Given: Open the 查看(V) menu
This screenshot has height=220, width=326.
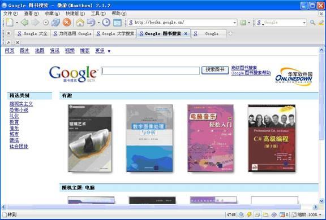Looking at the screenshot, I should [31, 14].
